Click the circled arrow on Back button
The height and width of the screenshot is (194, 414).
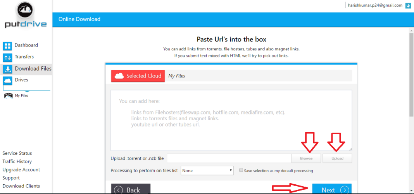[119, 190]
